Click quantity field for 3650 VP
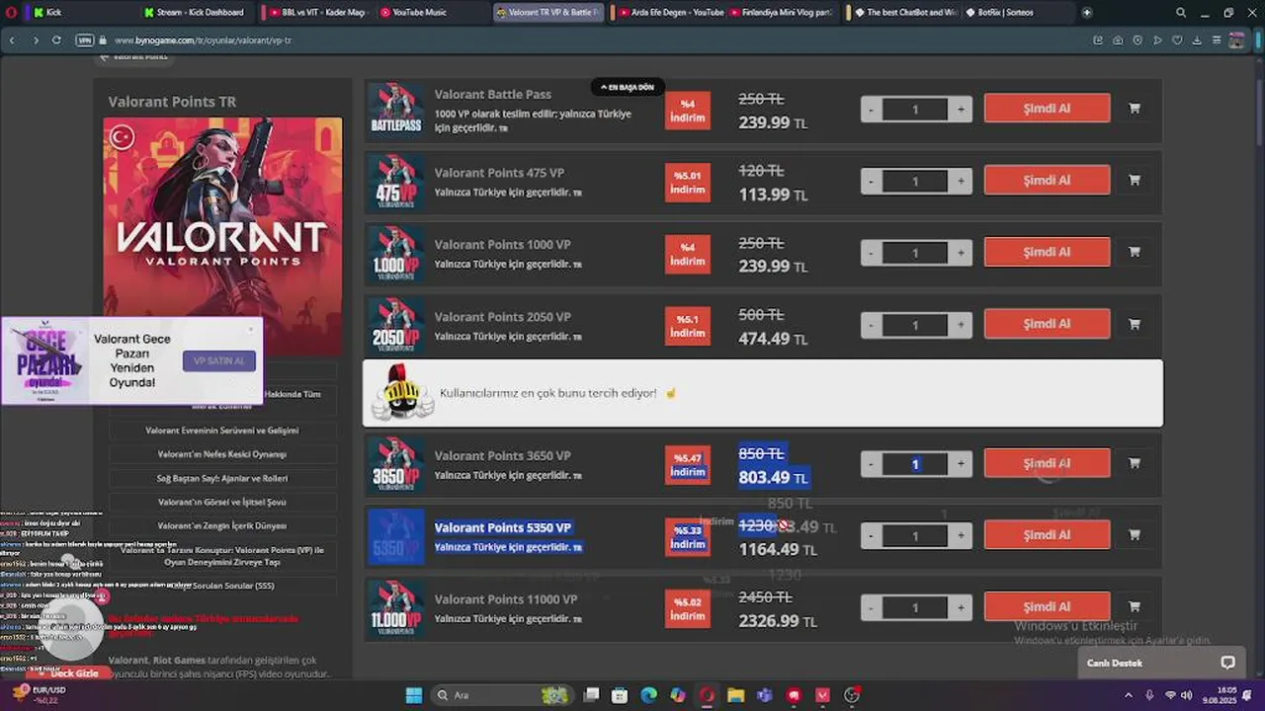Image resolution: width=1265 pixels, height=711 pixels. pos(915,464)
